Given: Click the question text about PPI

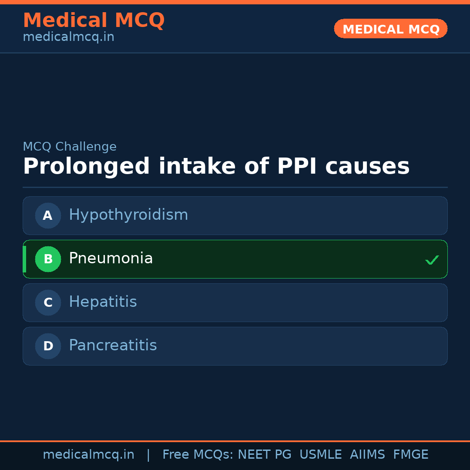Looking at the screenshot, I should click(216, 166).
